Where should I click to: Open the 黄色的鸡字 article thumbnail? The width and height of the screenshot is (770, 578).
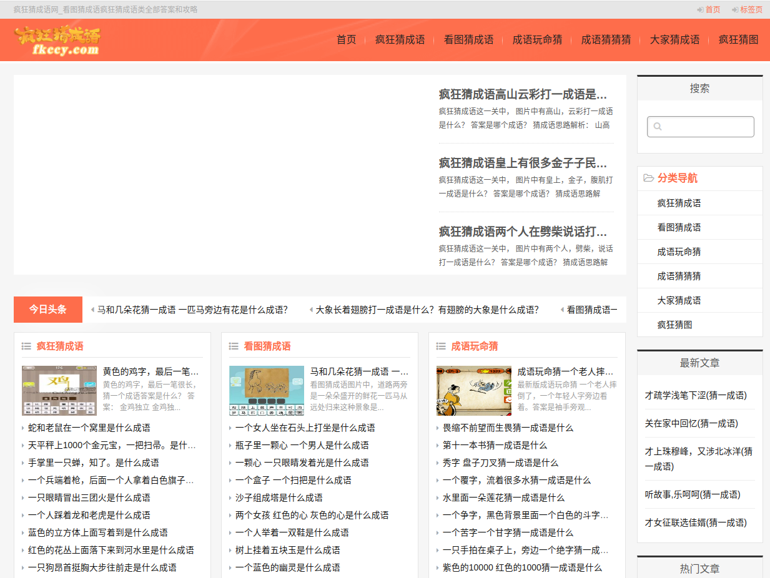pos(59,391)
